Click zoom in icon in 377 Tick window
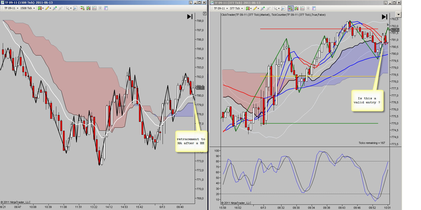 262,8
